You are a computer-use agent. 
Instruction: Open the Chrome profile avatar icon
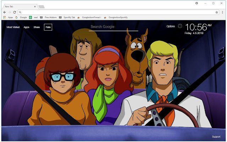(196, 3)
